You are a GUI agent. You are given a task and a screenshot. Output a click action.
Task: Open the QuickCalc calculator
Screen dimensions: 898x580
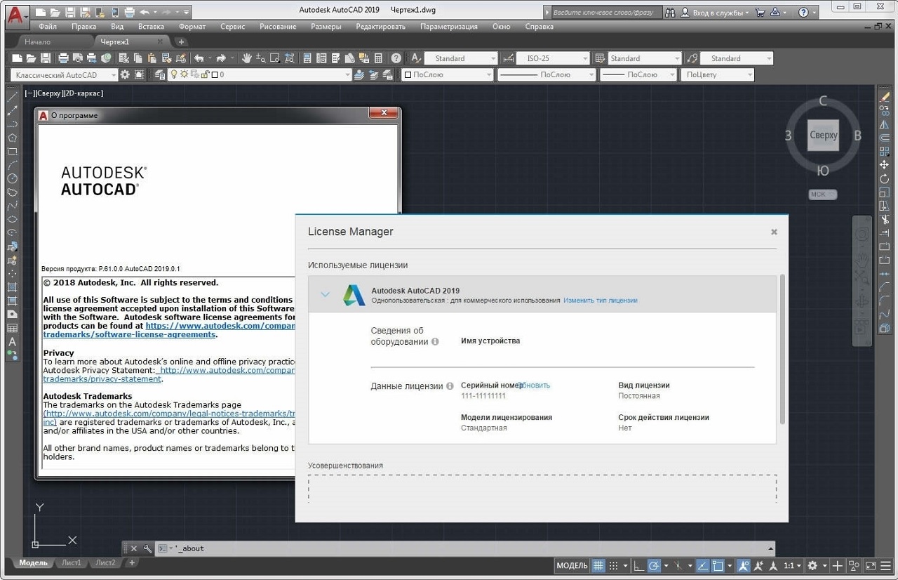point(379,58)
